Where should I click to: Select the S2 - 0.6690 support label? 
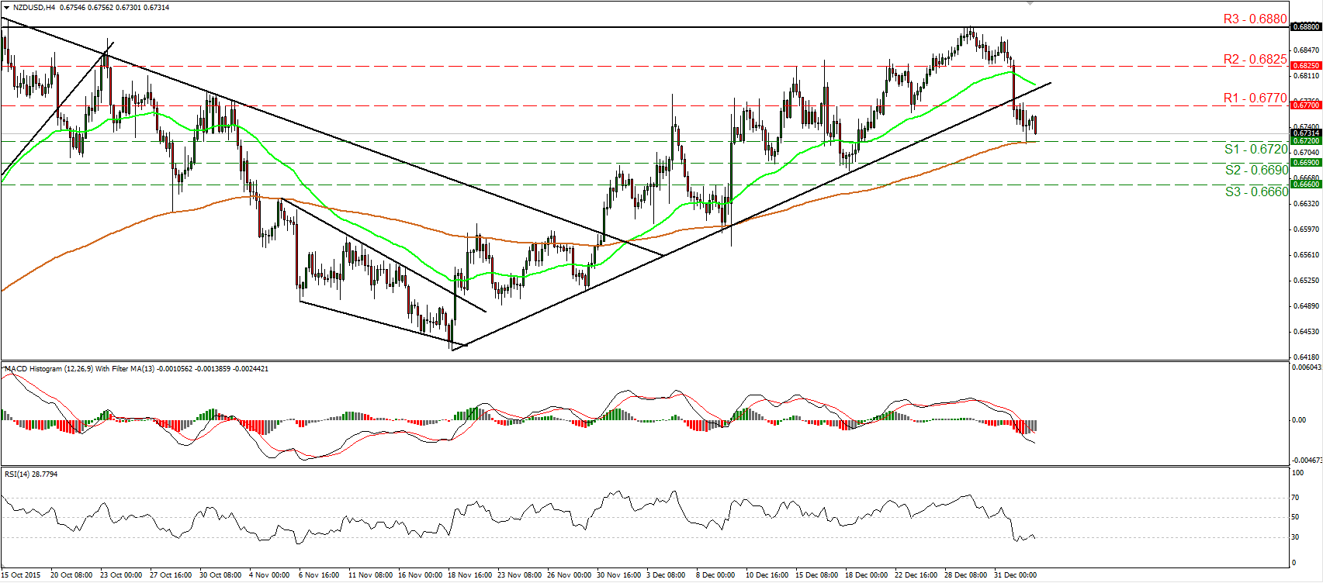(1256, 170)
